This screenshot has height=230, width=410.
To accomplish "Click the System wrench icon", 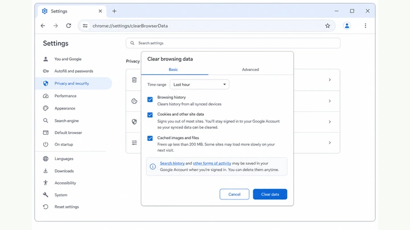I will [46, 195].
